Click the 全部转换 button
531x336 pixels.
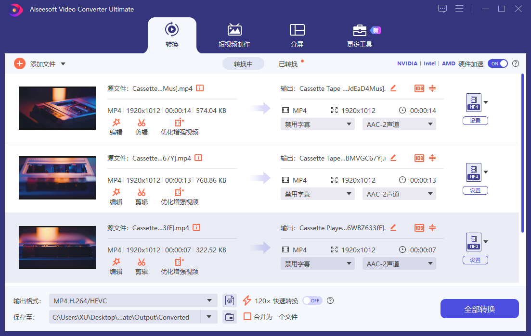pyautogui.click(x=479, y=309)
